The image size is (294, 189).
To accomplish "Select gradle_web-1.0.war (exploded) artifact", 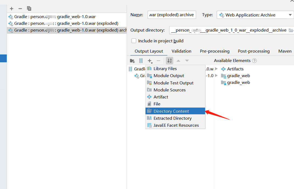I will pos(67,23).
